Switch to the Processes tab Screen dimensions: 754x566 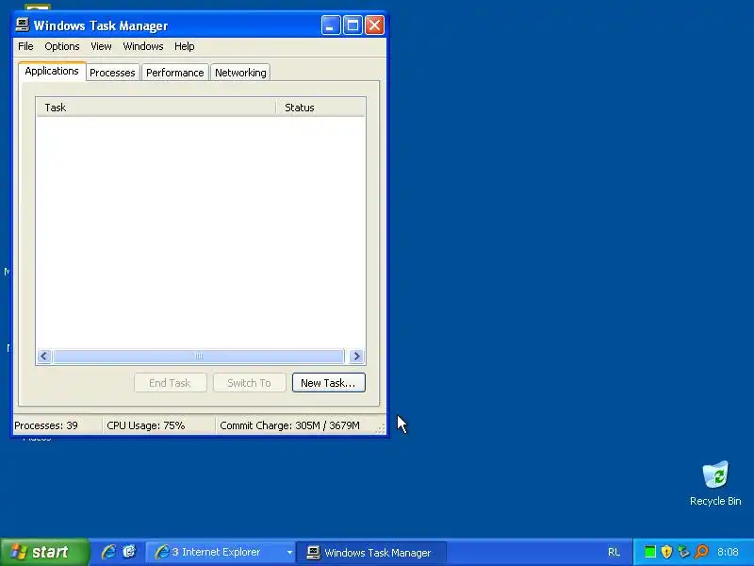(112, 73)
